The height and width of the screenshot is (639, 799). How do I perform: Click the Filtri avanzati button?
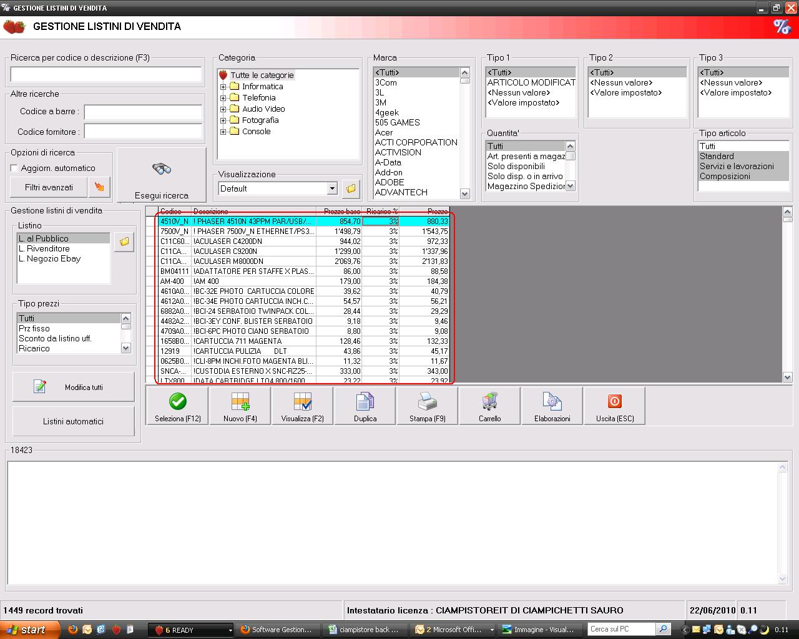(49, 187)
